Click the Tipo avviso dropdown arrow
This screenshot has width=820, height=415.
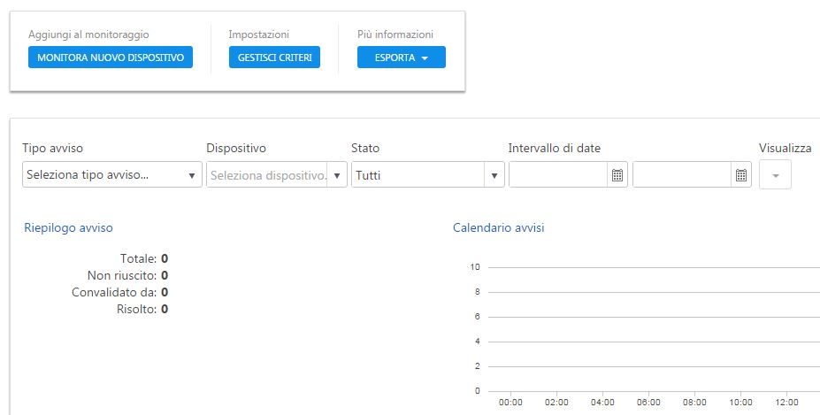[193, 175]
